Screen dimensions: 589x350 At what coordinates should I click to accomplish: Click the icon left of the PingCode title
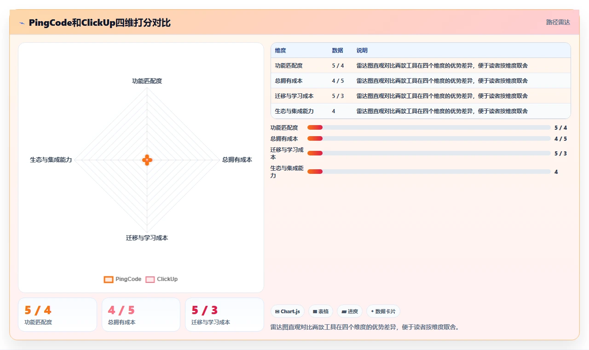[22, 23]
